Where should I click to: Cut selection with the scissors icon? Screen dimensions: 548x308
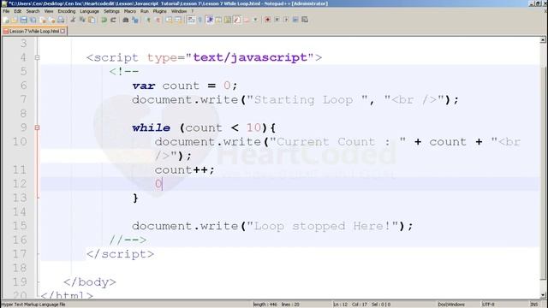[74, 20]
